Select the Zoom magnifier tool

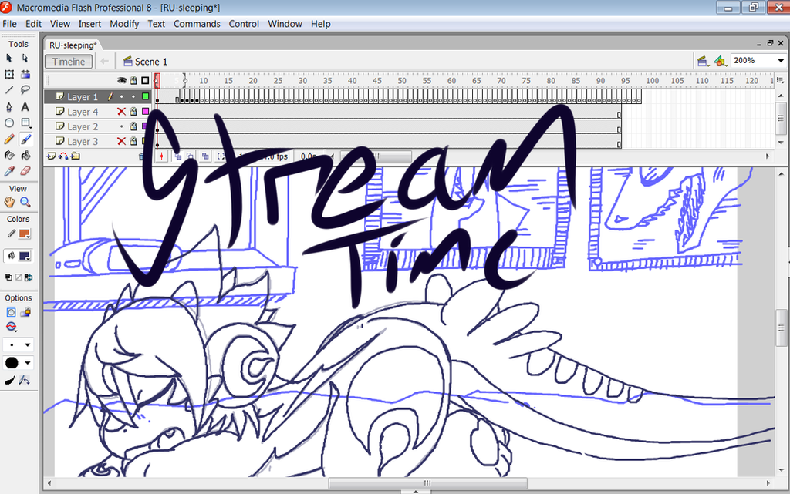coord(25,202)
